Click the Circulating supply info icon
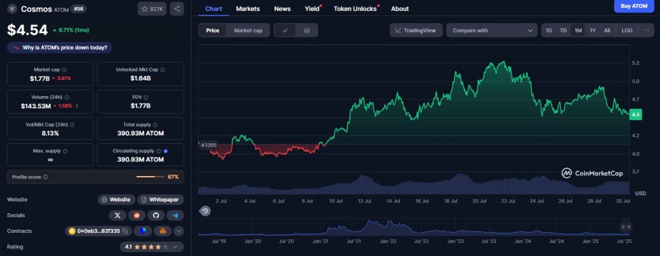The image size is (660, 256). (x=159, y=151)
